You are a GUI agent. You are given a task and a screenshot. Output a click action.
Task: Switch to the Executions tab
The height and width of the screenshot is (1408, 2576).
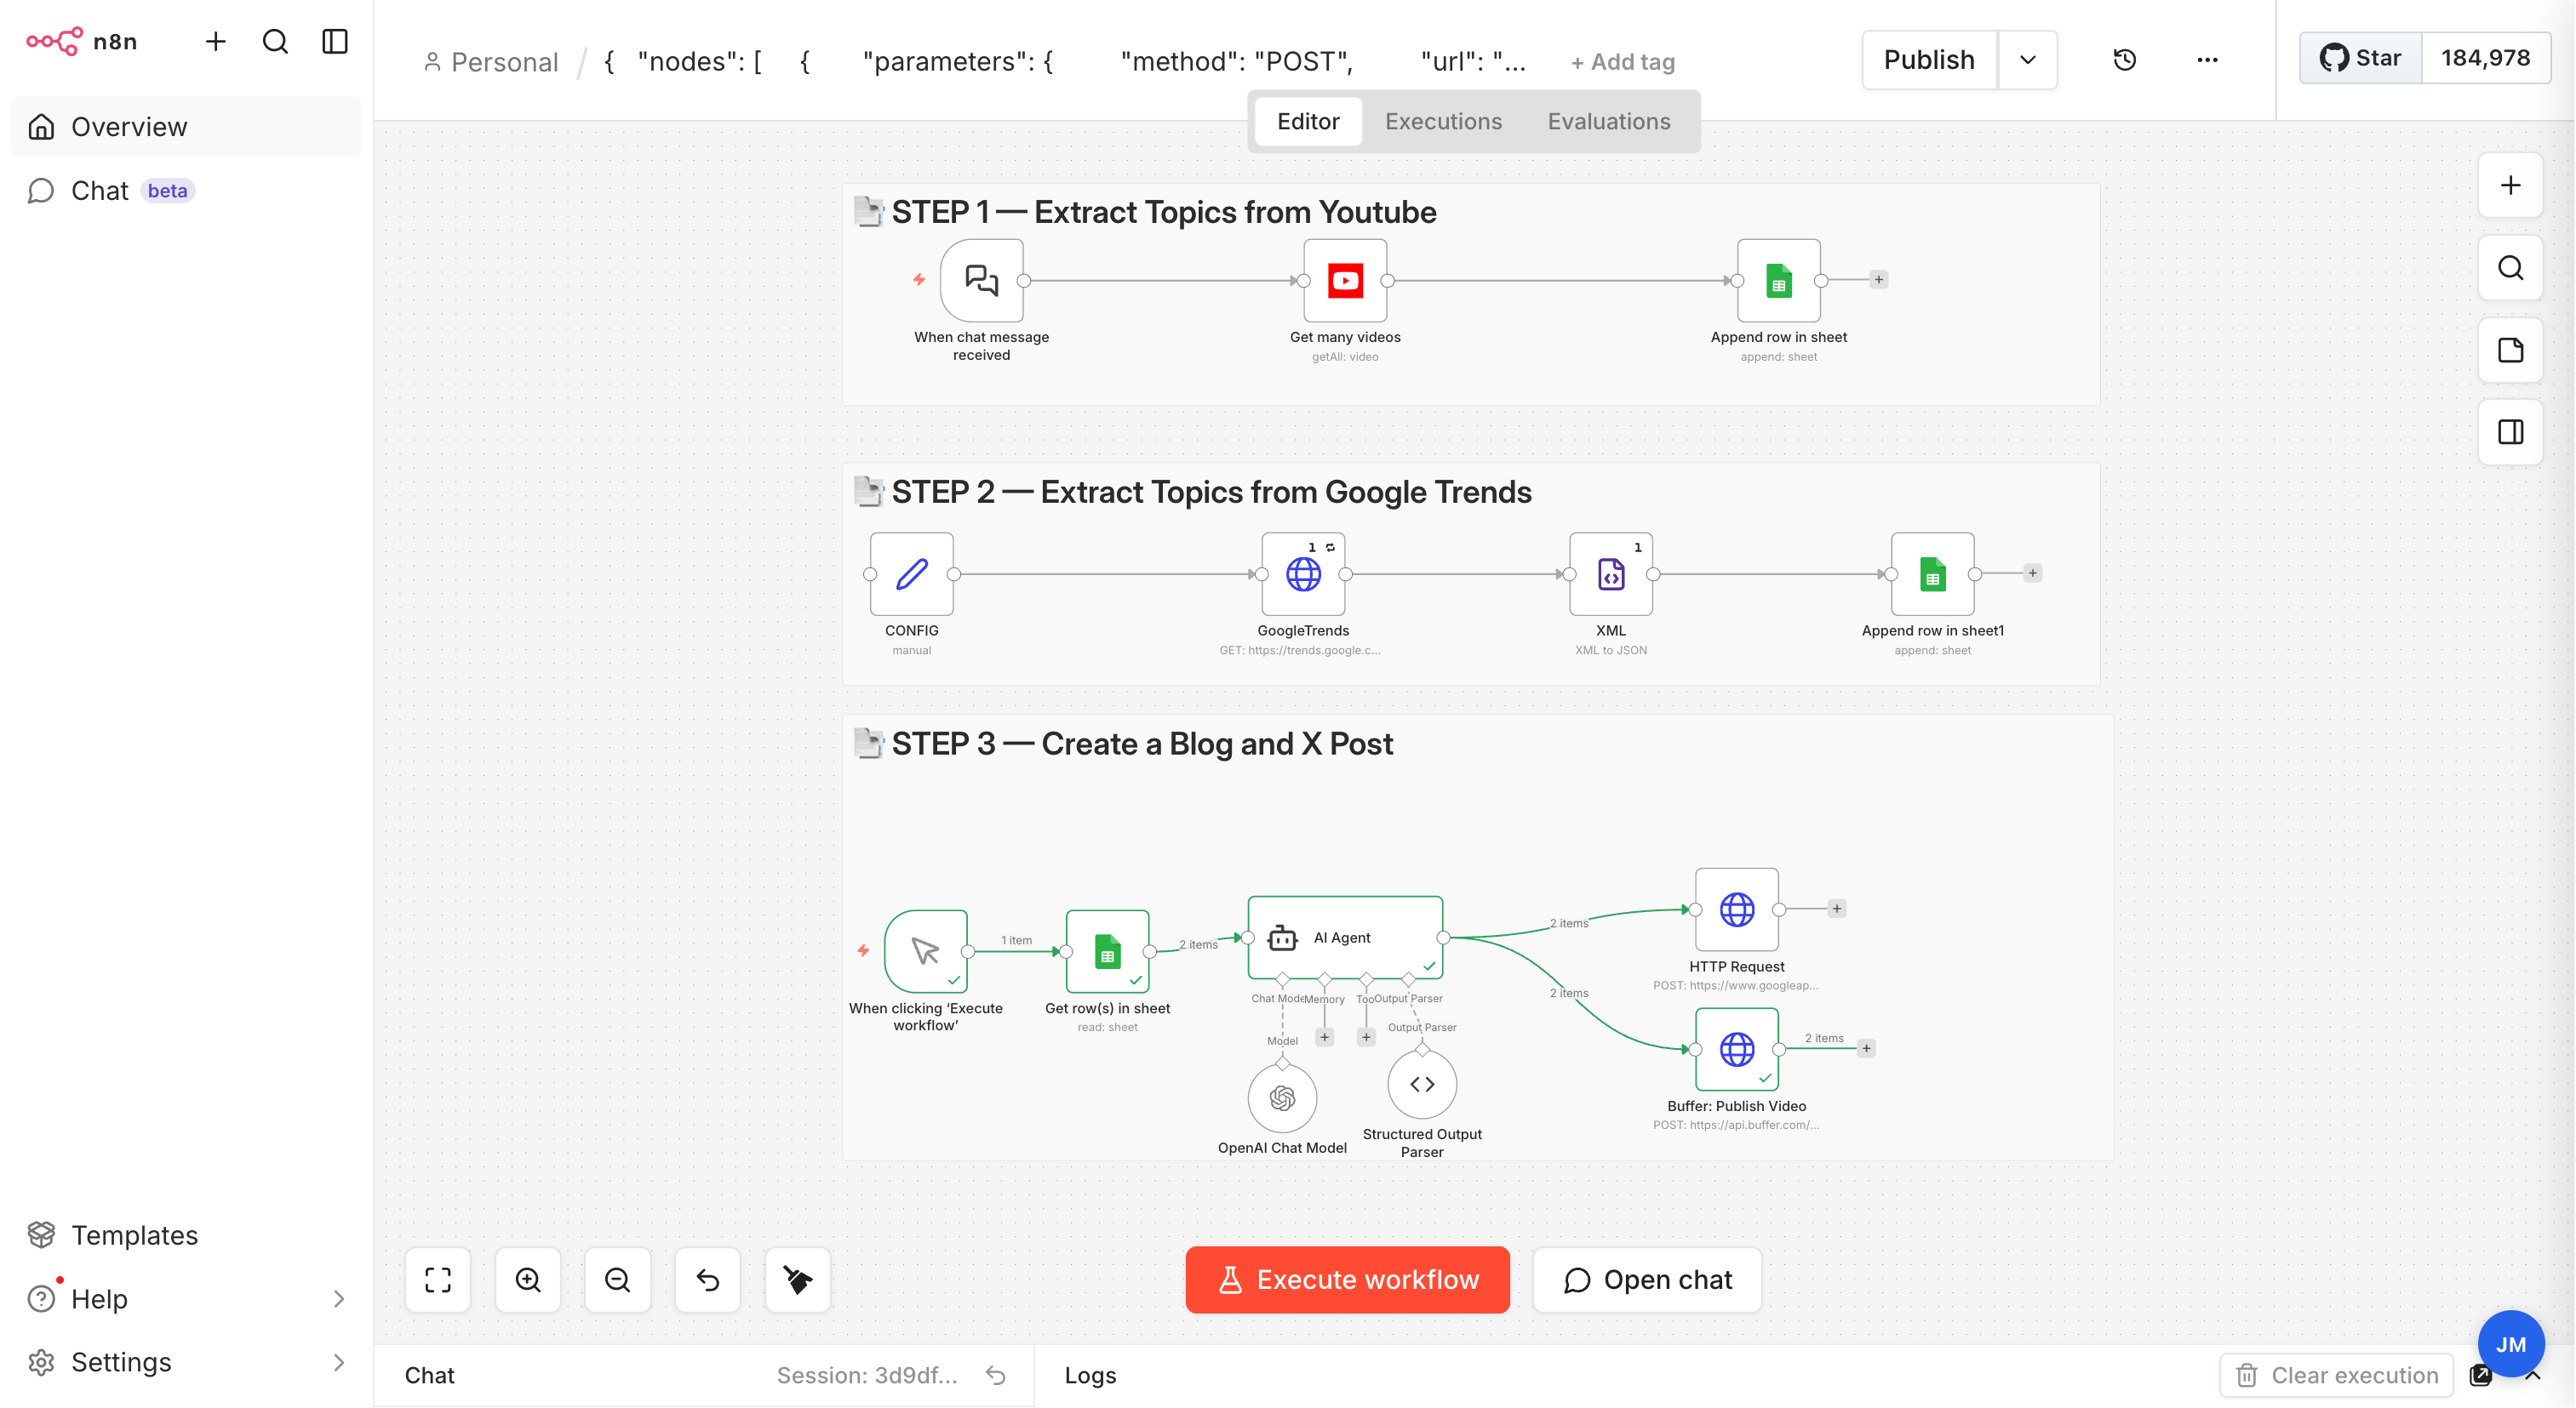click(1443, 121)
